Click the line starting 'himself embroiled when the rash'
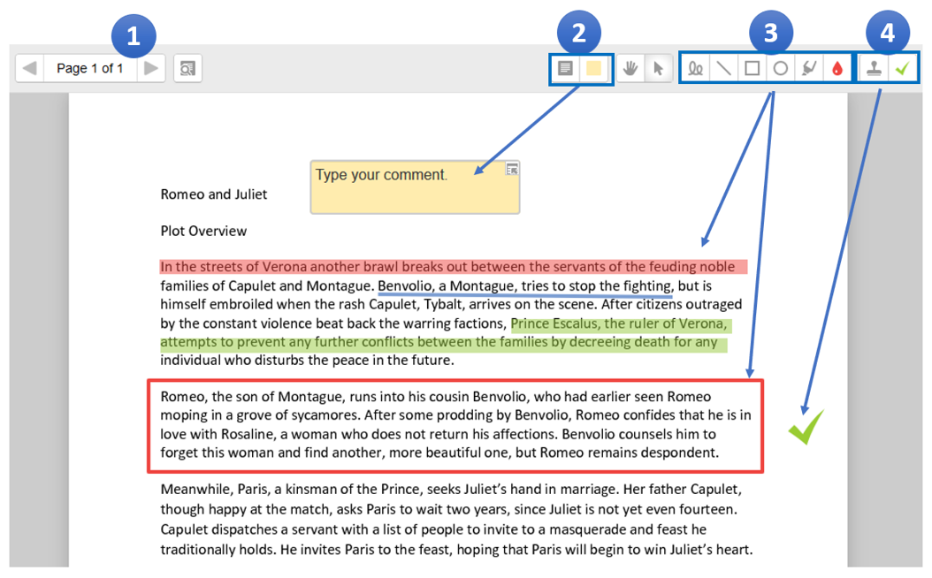The image size is (932, 578). point(451,304)
